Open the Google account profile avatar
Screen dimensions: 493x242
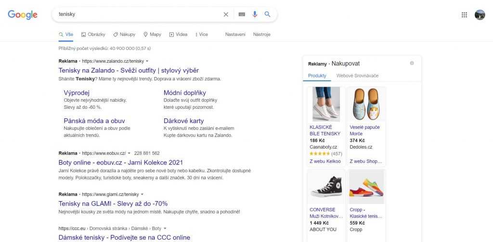coord(480,14)
